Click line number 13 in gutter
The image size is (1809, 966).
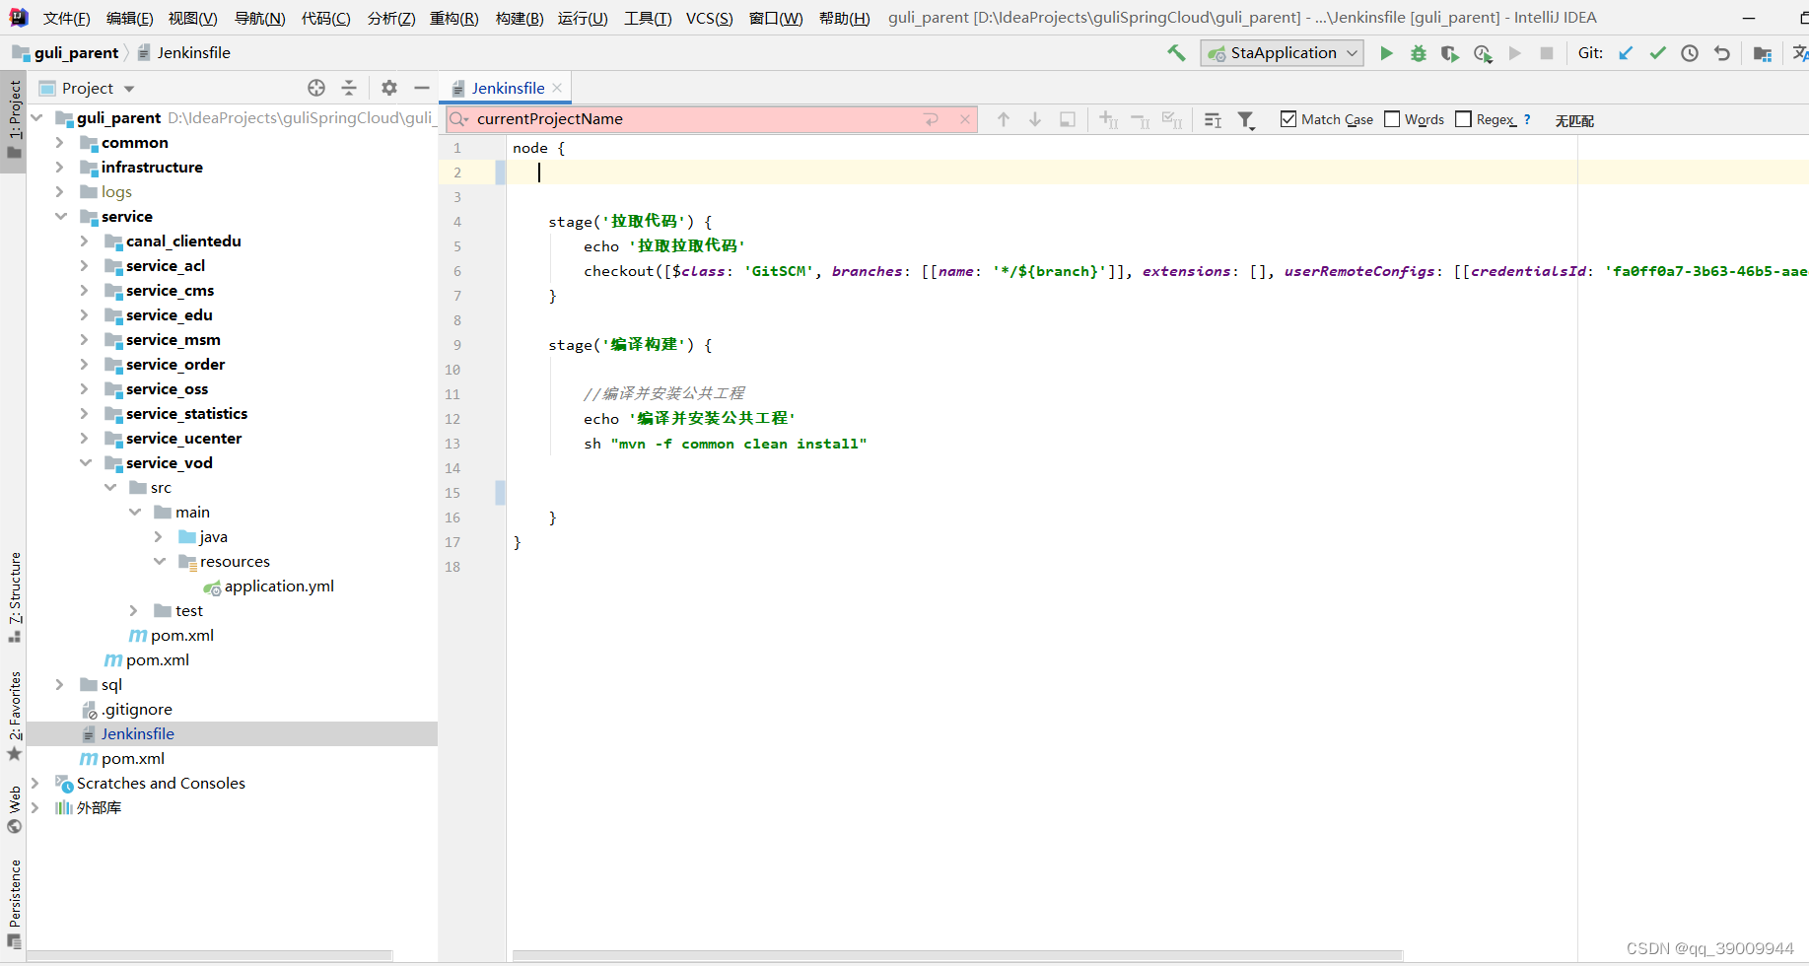click(x=452, y=444)
